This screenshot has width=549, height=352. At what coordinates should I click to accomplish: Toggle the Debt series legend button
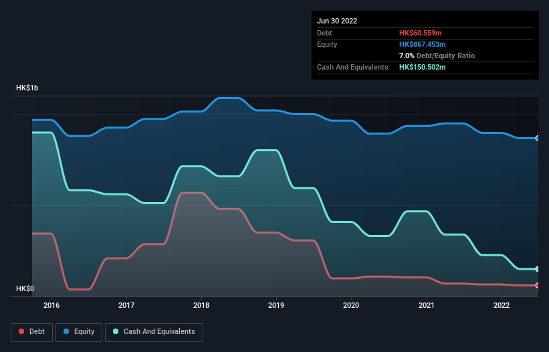click(x=32, y=332)
